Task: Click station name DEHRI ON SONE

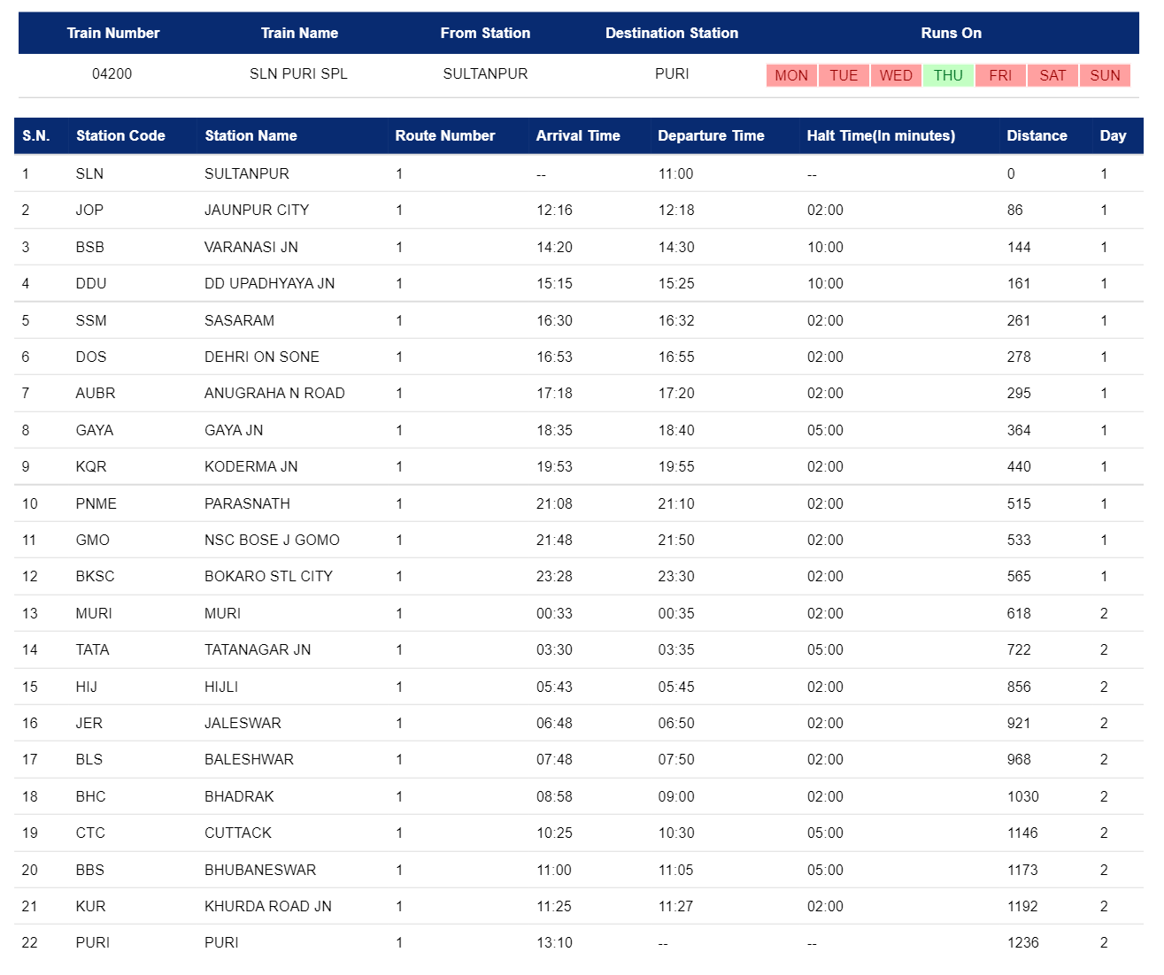Action: (x=262, y=357)
